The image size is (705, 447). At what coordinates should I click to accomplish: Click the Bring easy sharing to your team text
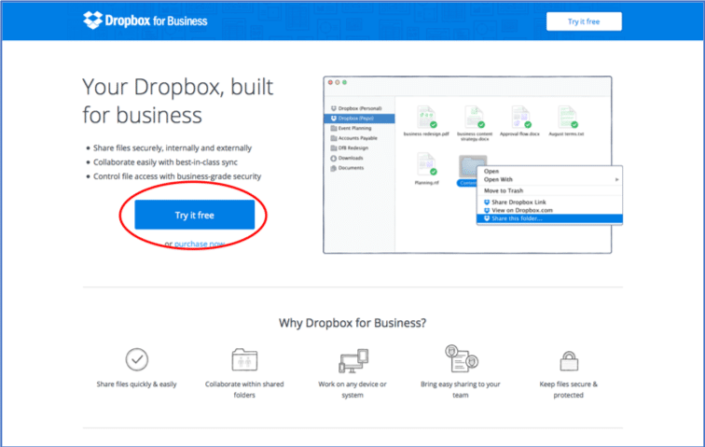[x=461, y=389]
